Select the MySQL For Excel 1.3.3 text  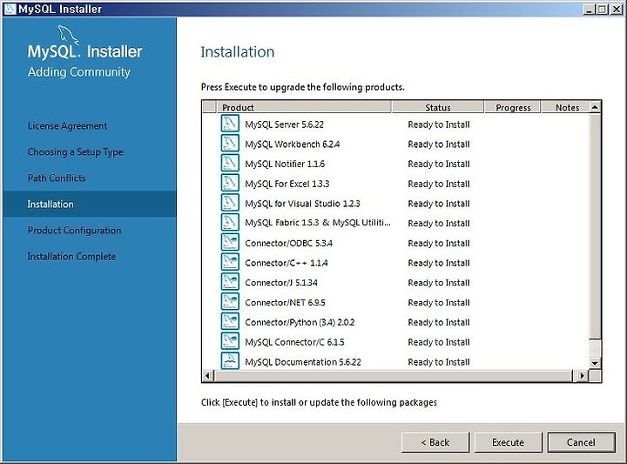click(x=287, y=184)
